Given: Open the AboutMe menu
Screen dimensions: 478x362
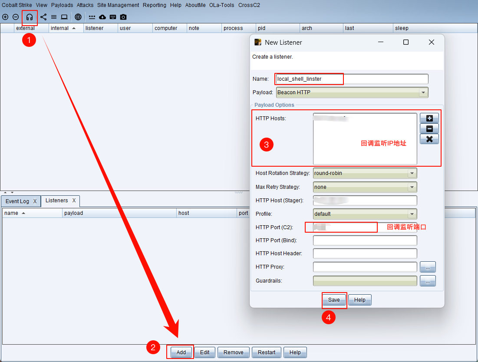Looking at the screenshot, I should click(x=195, y=5).
